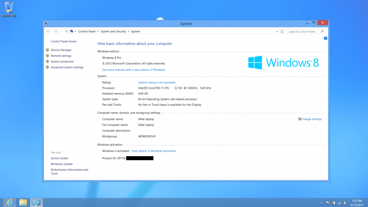Open the address bar history dropdown
Viewport: 368px width, 207px height.
coord(277,31)
